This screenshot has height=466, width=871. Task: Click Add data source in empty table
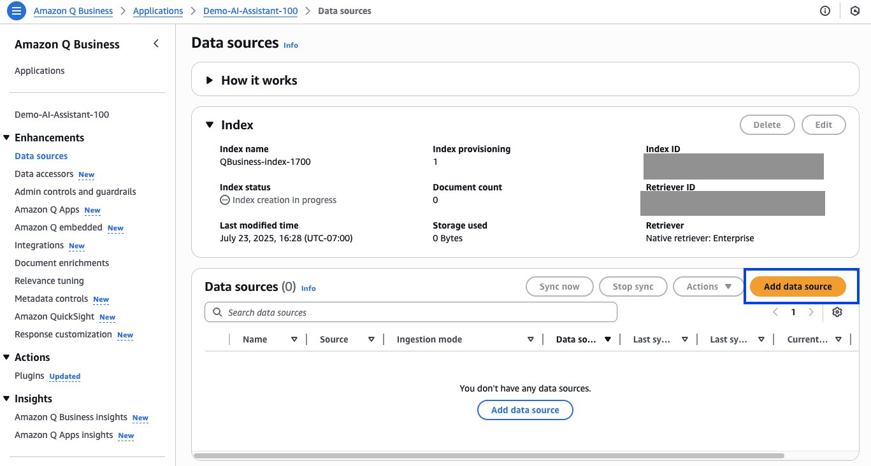pyautogui.click(x=525, y=410)
